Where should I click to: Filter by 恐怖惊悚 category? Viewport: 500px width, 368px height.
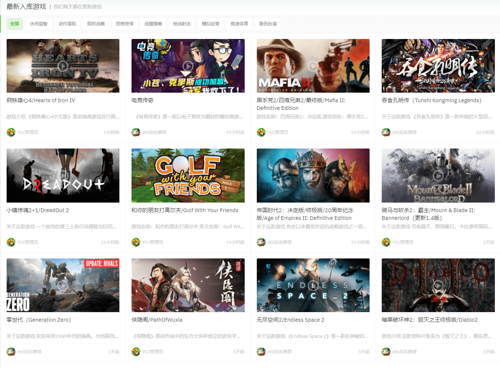(x=125, y=24)
